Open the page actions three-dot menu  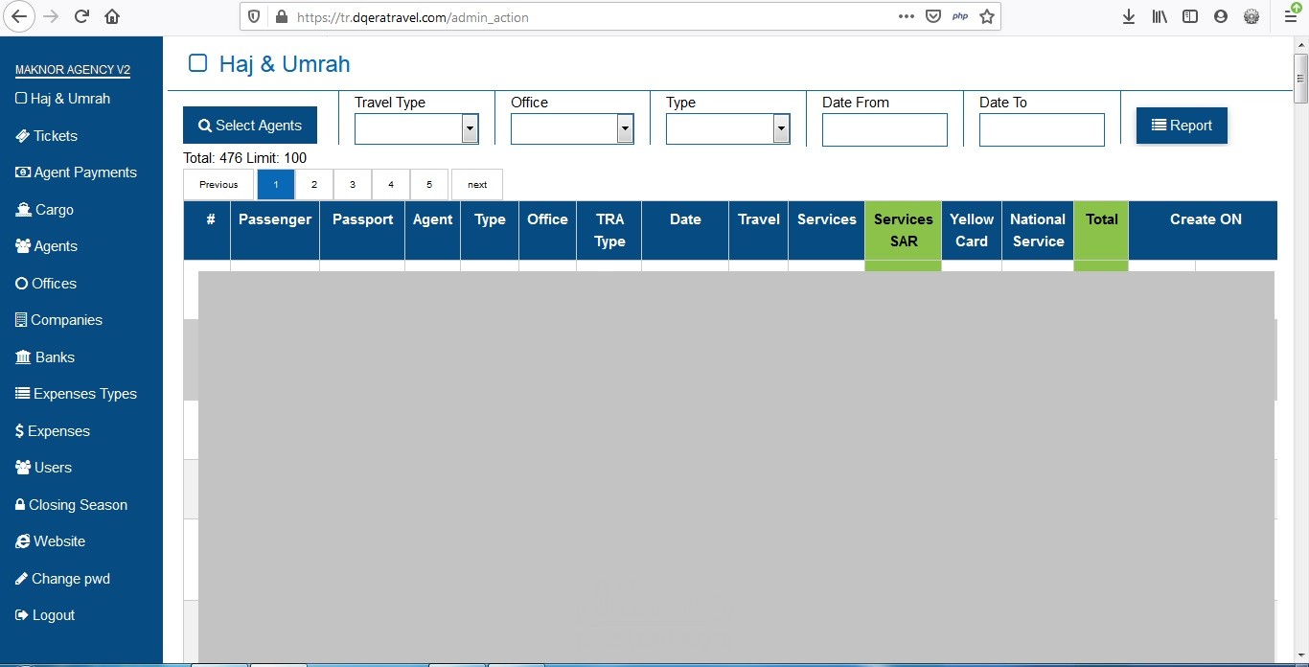[906, 16]
